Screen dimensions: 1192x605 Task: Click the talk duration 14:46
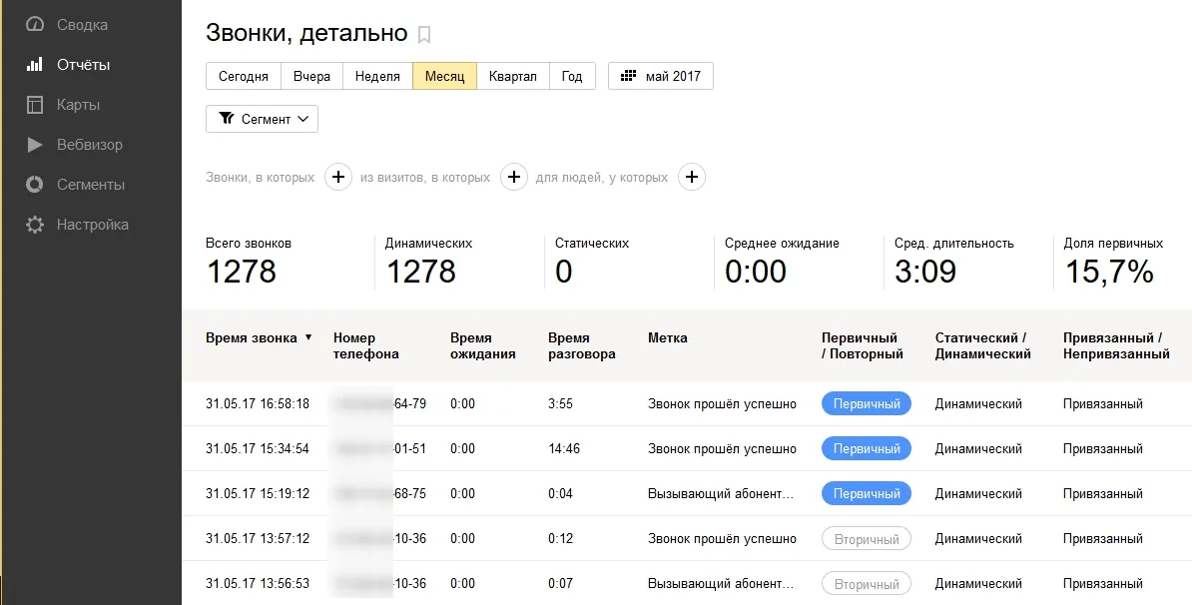pos(564,448)
